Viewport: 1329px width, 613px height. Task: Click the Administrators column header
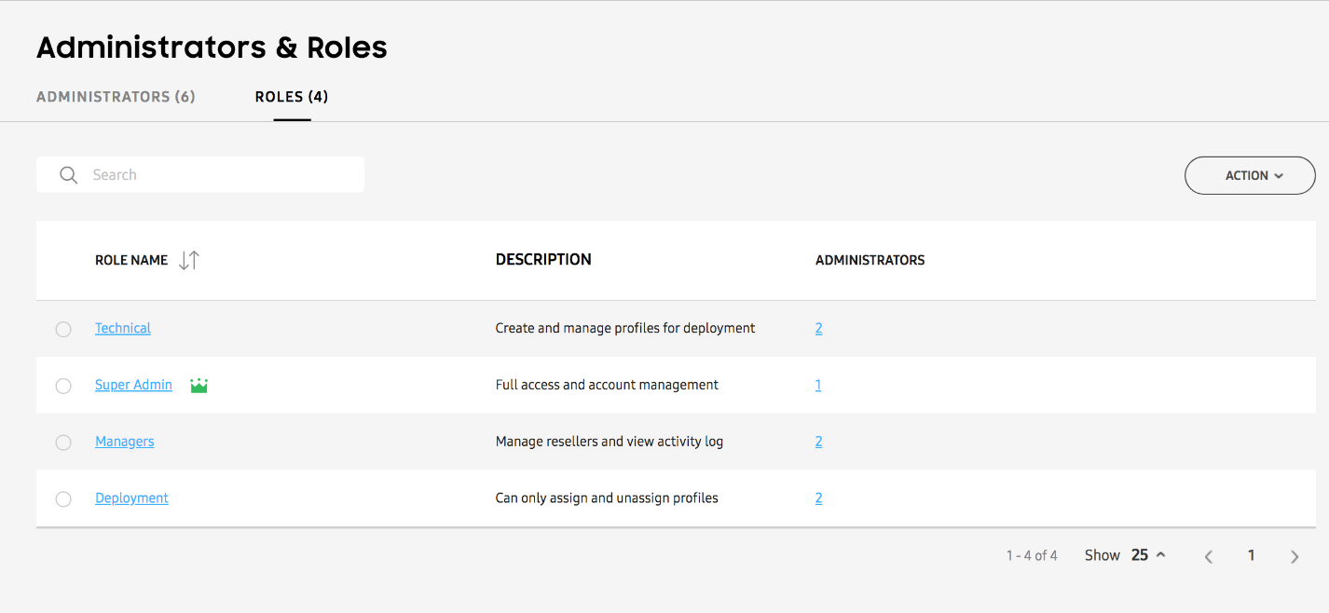870,260
